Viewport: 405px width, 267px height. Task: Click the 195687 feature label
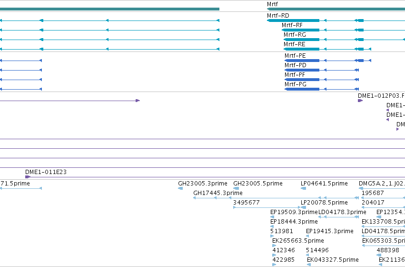click(x=373, y=193)
